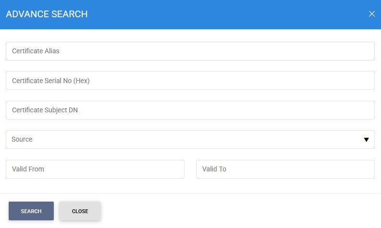
Task: Open the Source dropdown
Action: click(190, 139)
